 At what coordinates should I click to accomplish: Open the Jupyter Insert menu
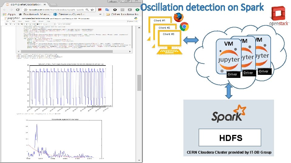pos(27,21)
